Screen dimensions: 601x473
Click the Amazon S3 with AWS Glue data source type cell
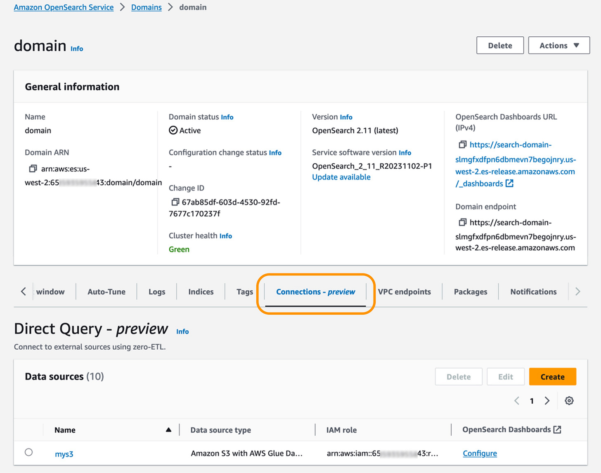tap(246, 453)
